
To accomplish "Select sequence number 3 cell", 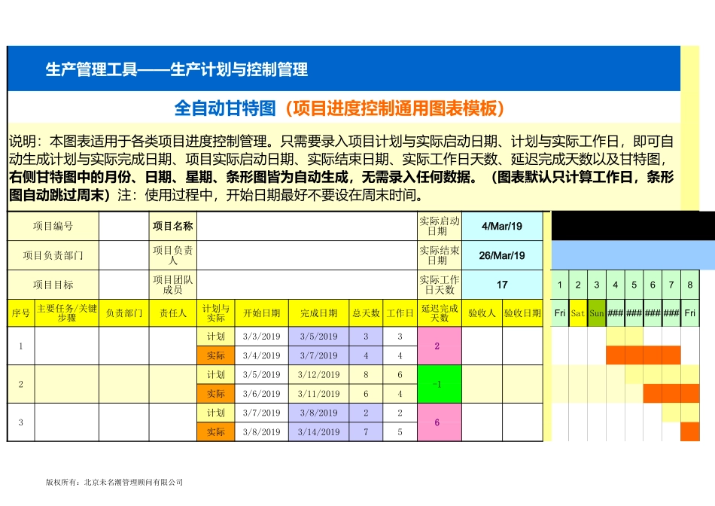I will [21, 422].
